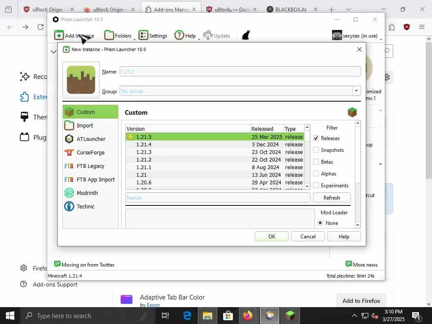Select the FTB App Import source
Image resolution: width=432 pixels, height=324 pixels.
(90, 179)
